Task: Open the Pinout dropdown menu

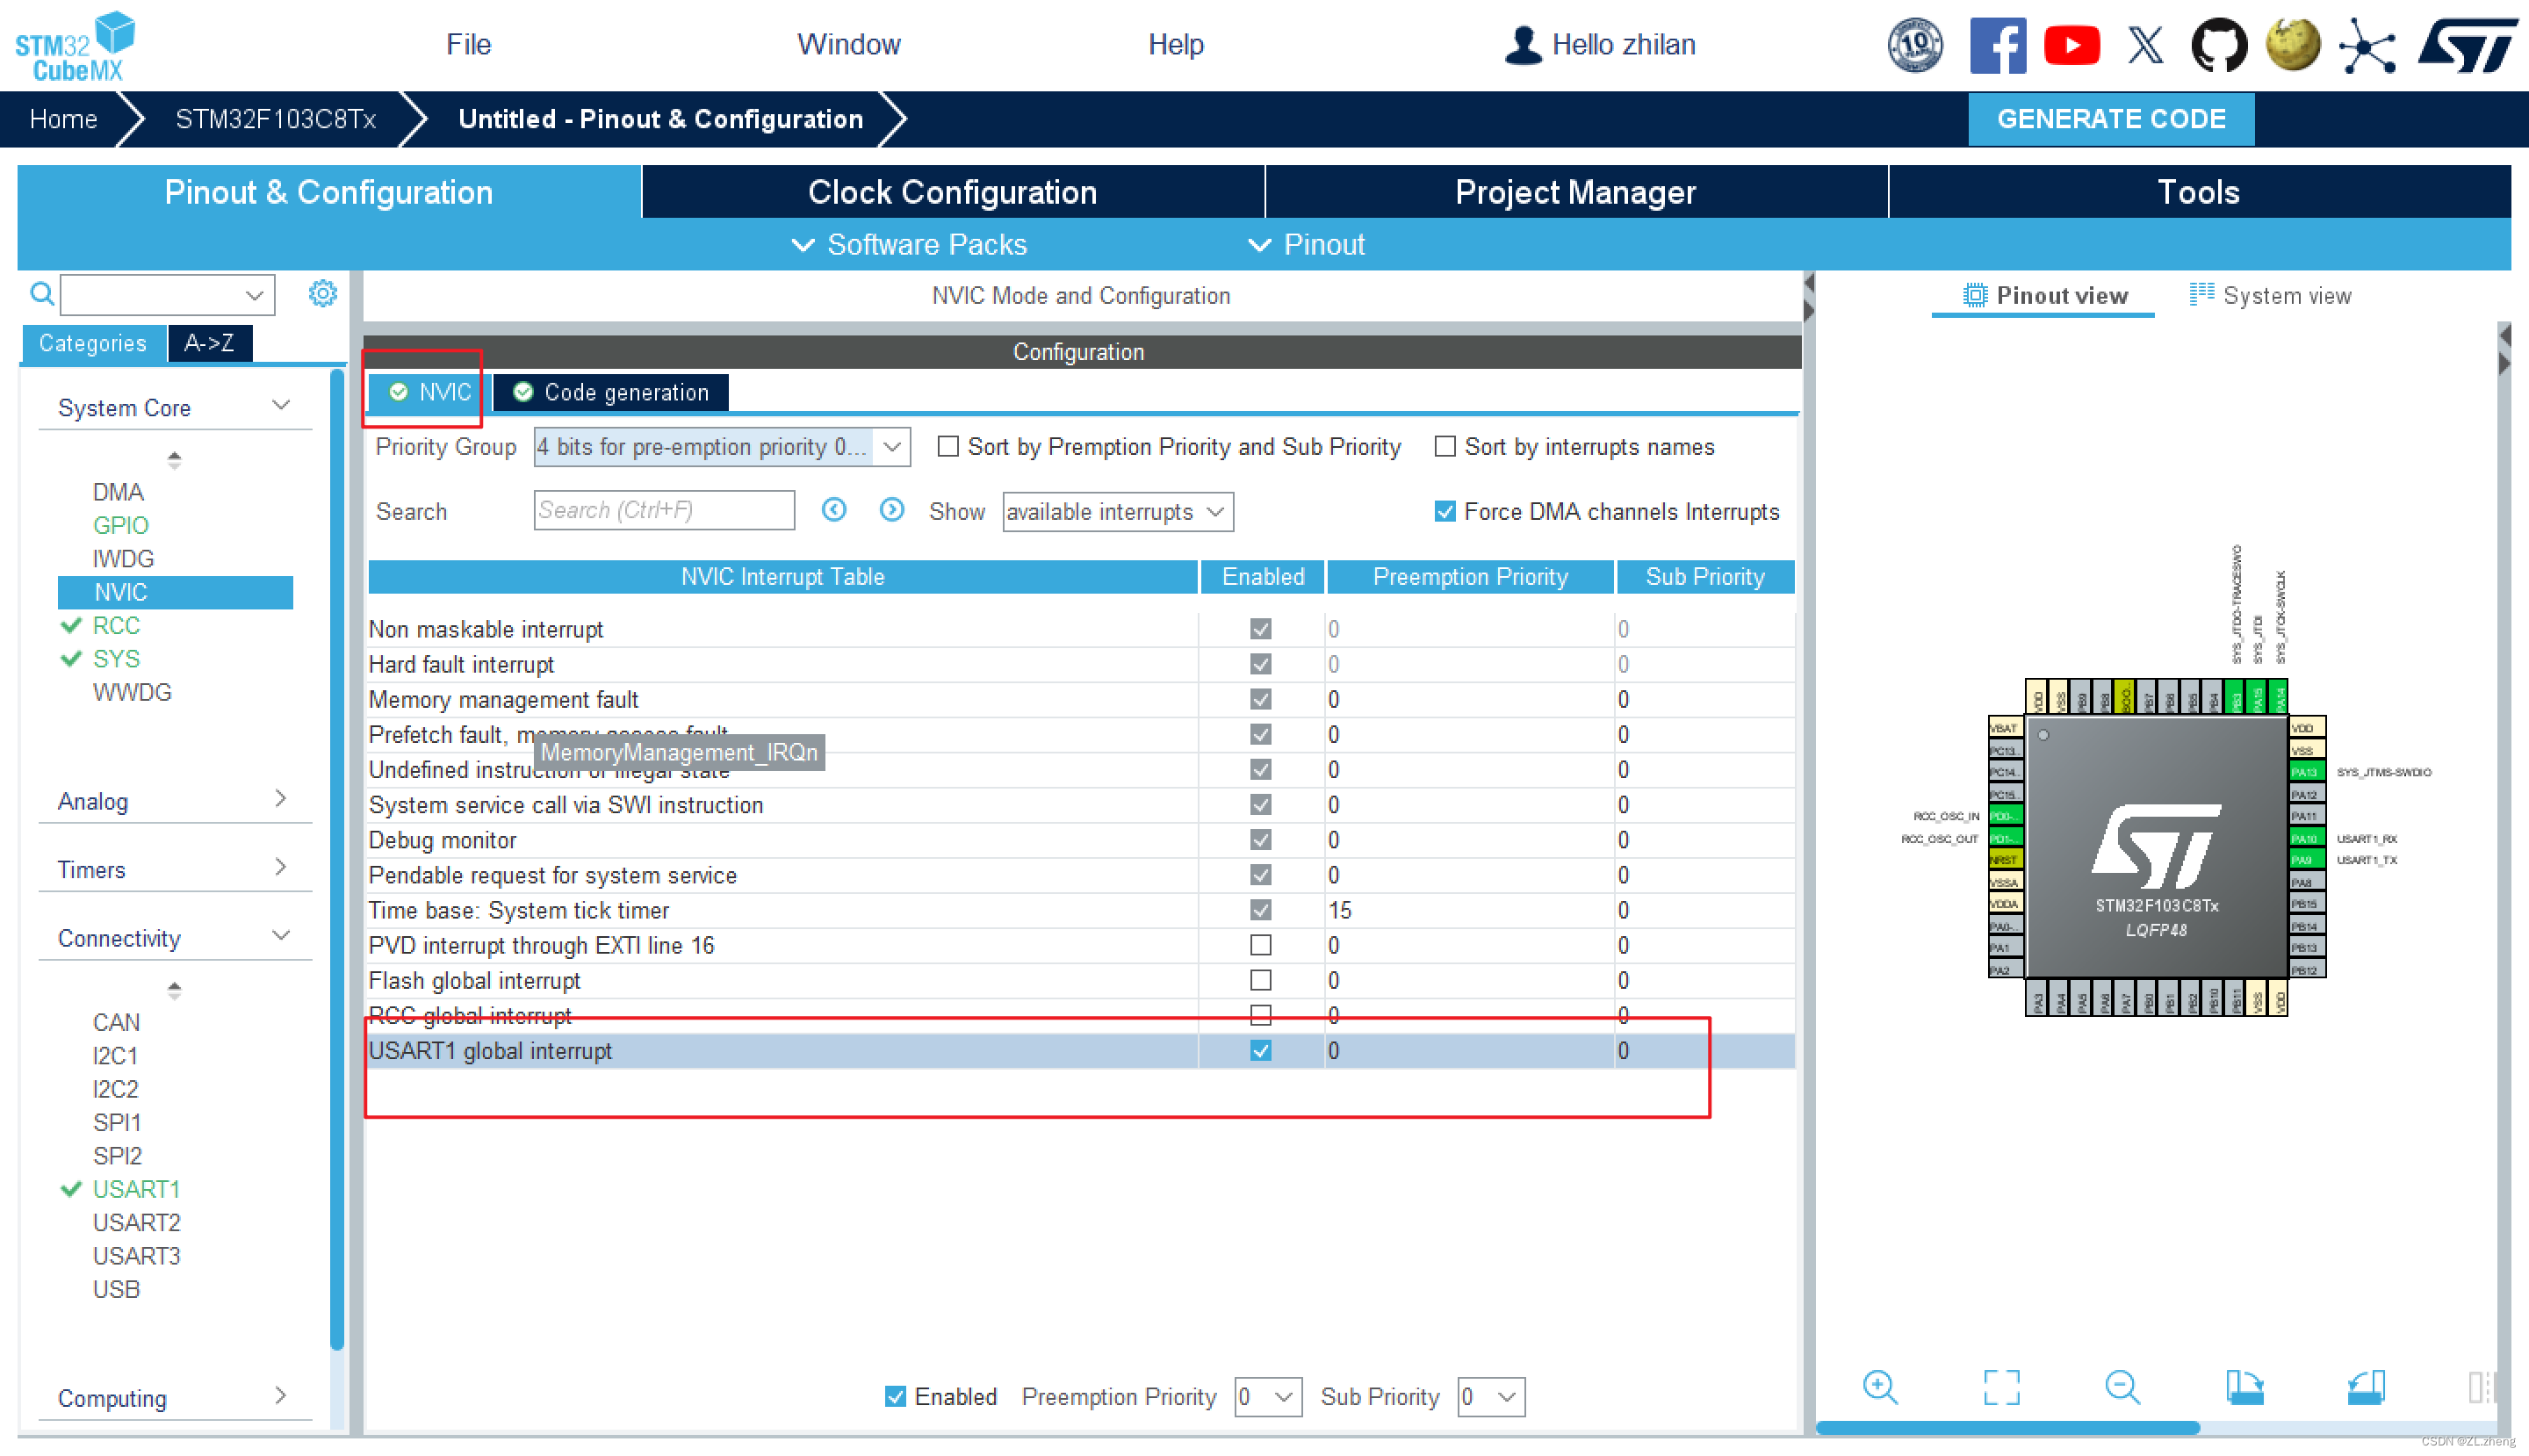Action: 1305,245
